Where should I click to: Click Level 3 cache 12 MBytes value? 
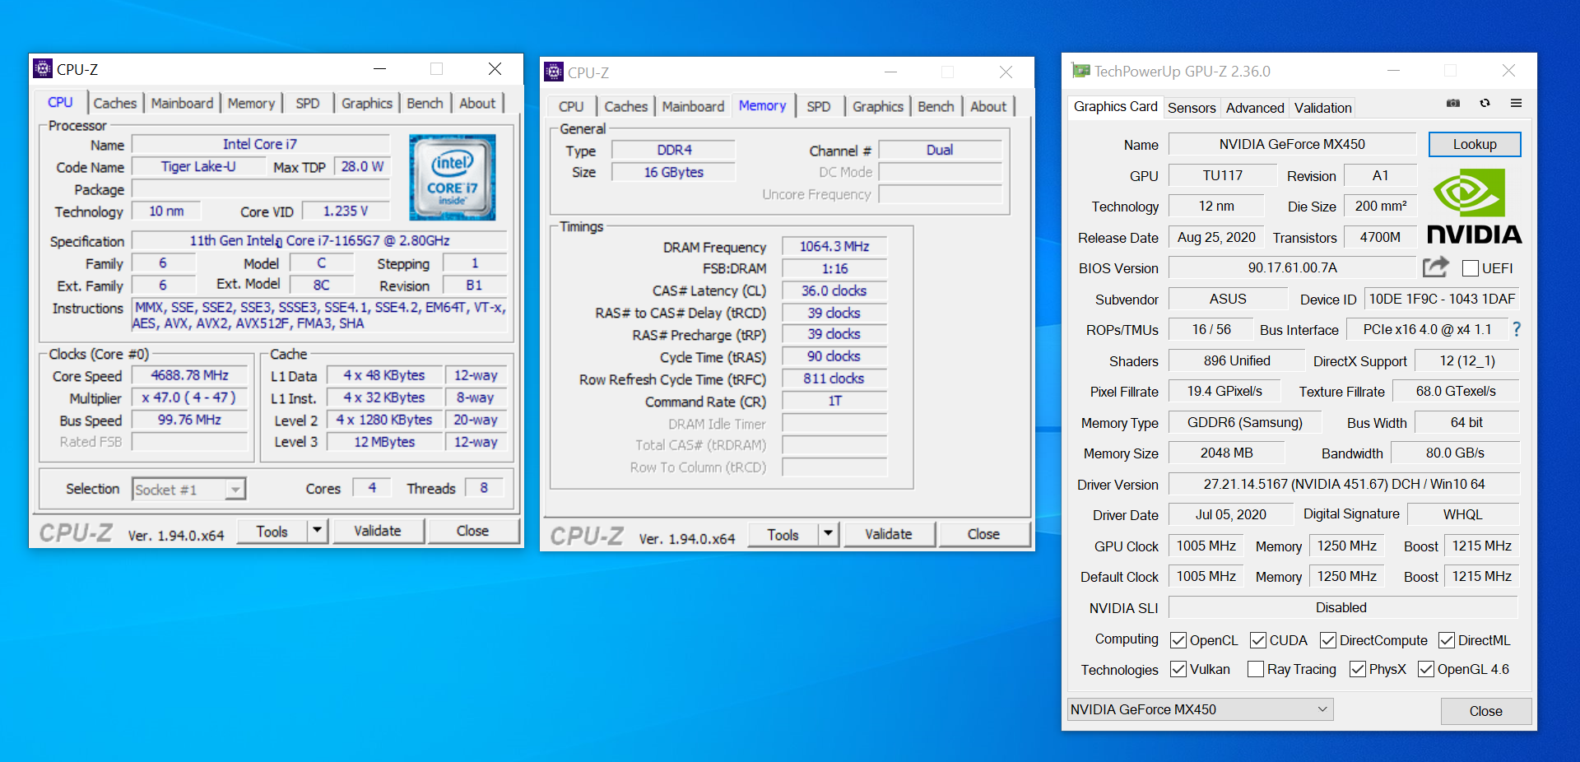(384, 442)
